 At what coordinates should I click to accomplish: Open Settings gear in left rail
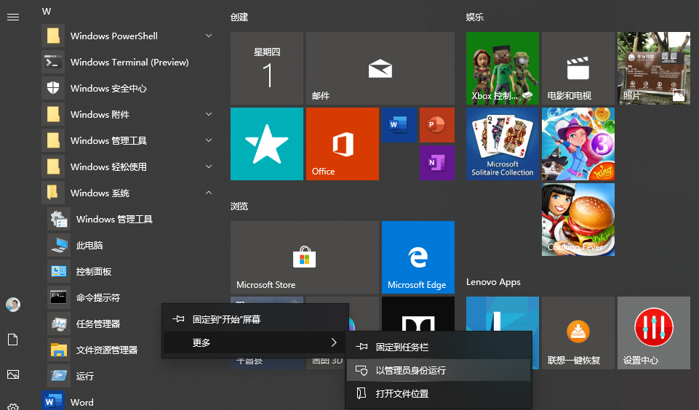click(x=13, y=407)
